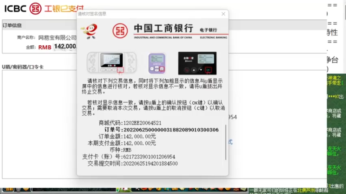346x194 pixels.
Task: Click the red ICBC logo in dialog header
Action: click(120, 31)
